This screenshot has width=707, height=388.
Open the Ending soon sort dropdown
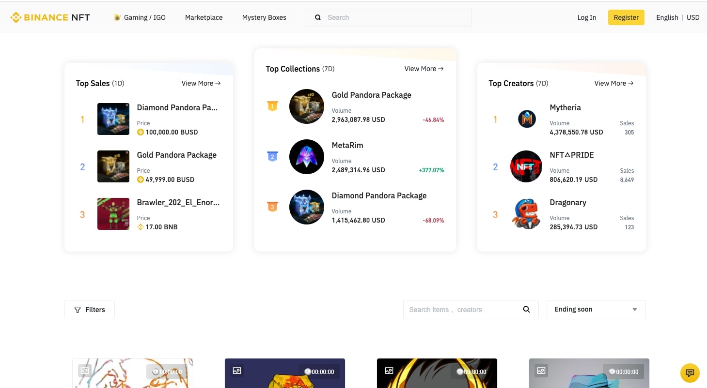click(596, 310)
